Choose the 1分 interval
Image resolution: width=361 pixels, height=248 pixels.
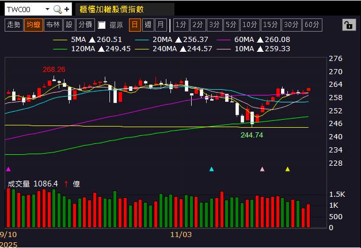[x=181, y=25]
